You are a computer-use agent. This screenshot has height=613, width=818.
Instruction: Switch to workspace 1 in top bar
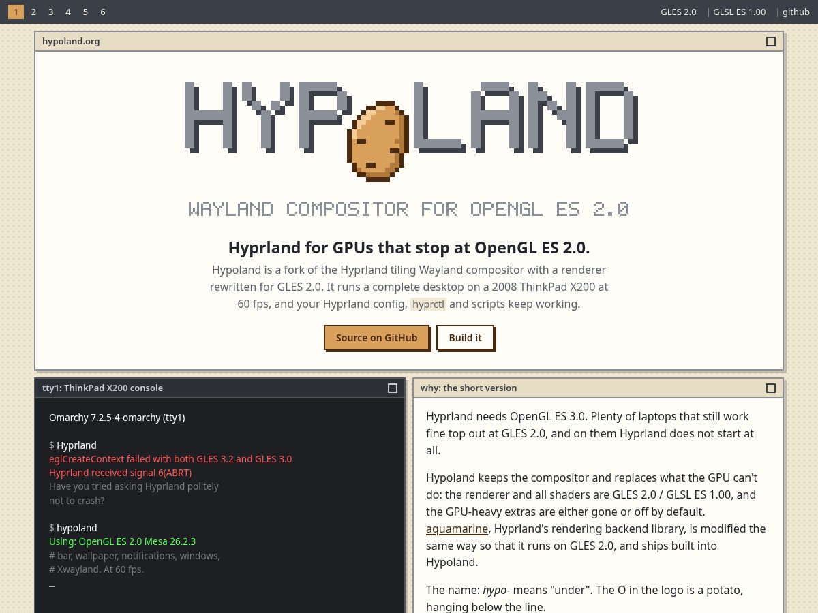16,12
